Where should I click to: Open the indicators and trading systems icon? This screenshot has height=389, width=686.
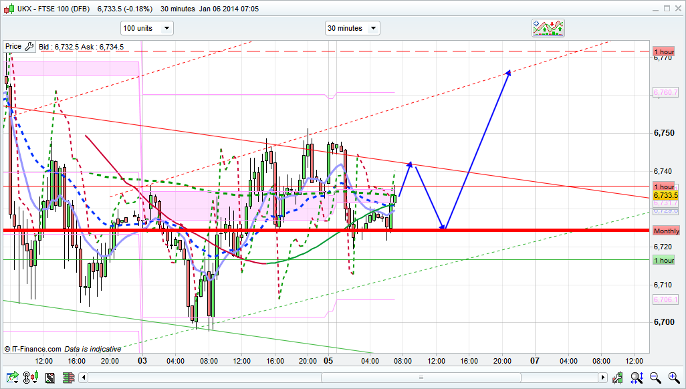pyautogui.click(x=548, y=28)
